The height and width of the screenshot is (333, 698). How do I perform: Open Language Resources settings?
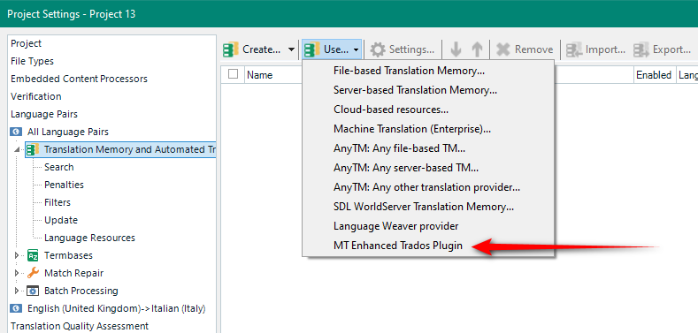(89, 238)
